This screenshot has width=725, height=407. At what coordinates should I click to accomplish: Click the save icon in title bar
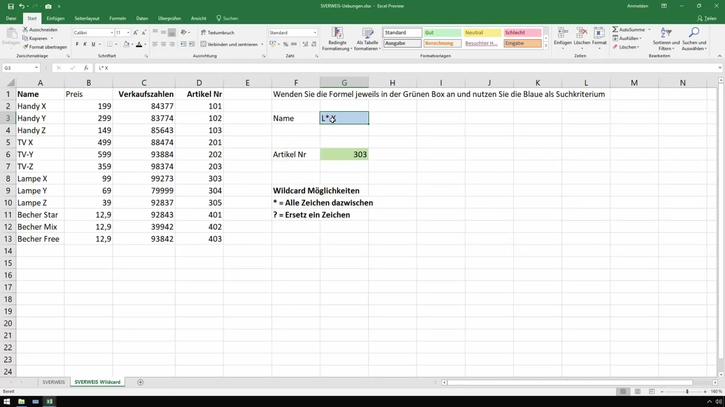[11, 6]
